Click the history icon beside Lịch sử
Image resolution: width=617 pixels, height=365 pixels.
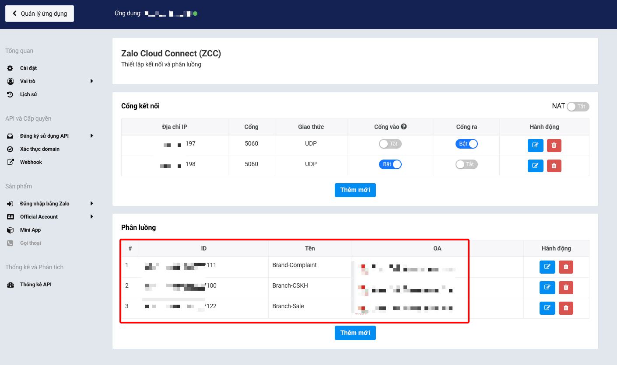(11, 94)
